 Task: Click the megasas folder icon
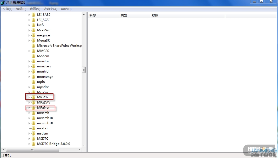(x=33, y=35)
